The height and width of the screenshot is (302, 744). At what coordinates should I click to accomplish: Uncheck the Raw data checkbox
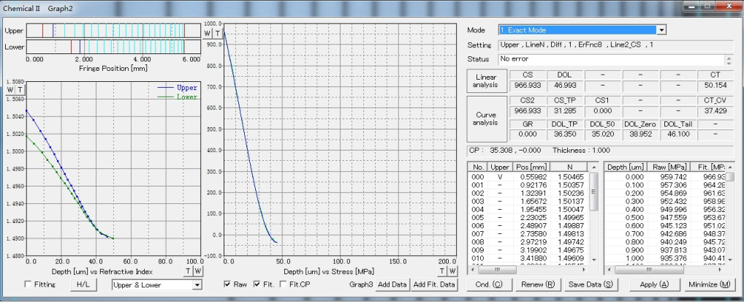228,284
